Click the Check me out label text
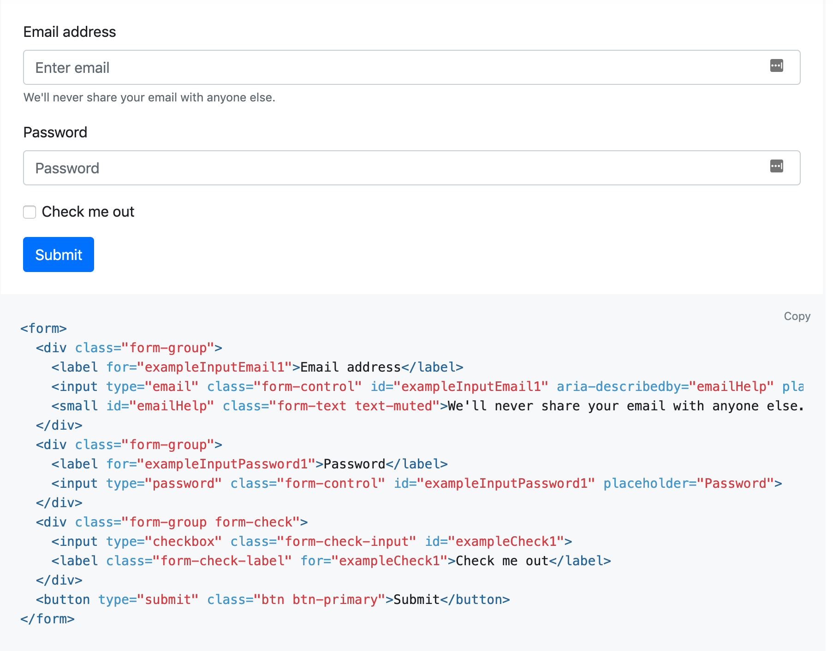833x651 pixels. click(88, 212)
